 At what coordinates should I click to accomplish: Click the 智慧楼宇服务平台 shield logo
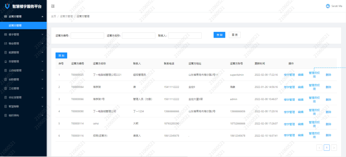pyautogui.click(x=7, y=6)
